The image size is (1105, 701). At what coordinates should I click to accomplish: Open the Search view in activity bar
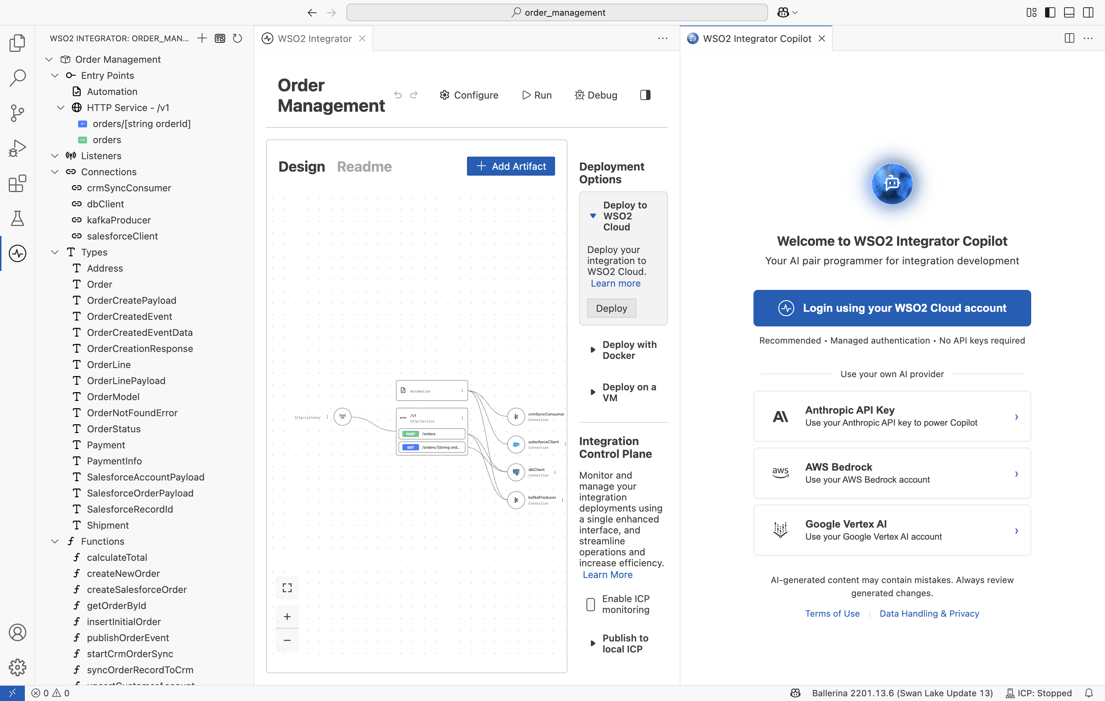(18, 78)
